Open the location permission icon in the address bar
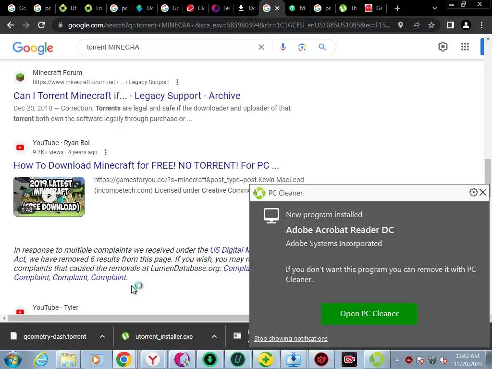492x369 pixels. click(x=401, y=25)
